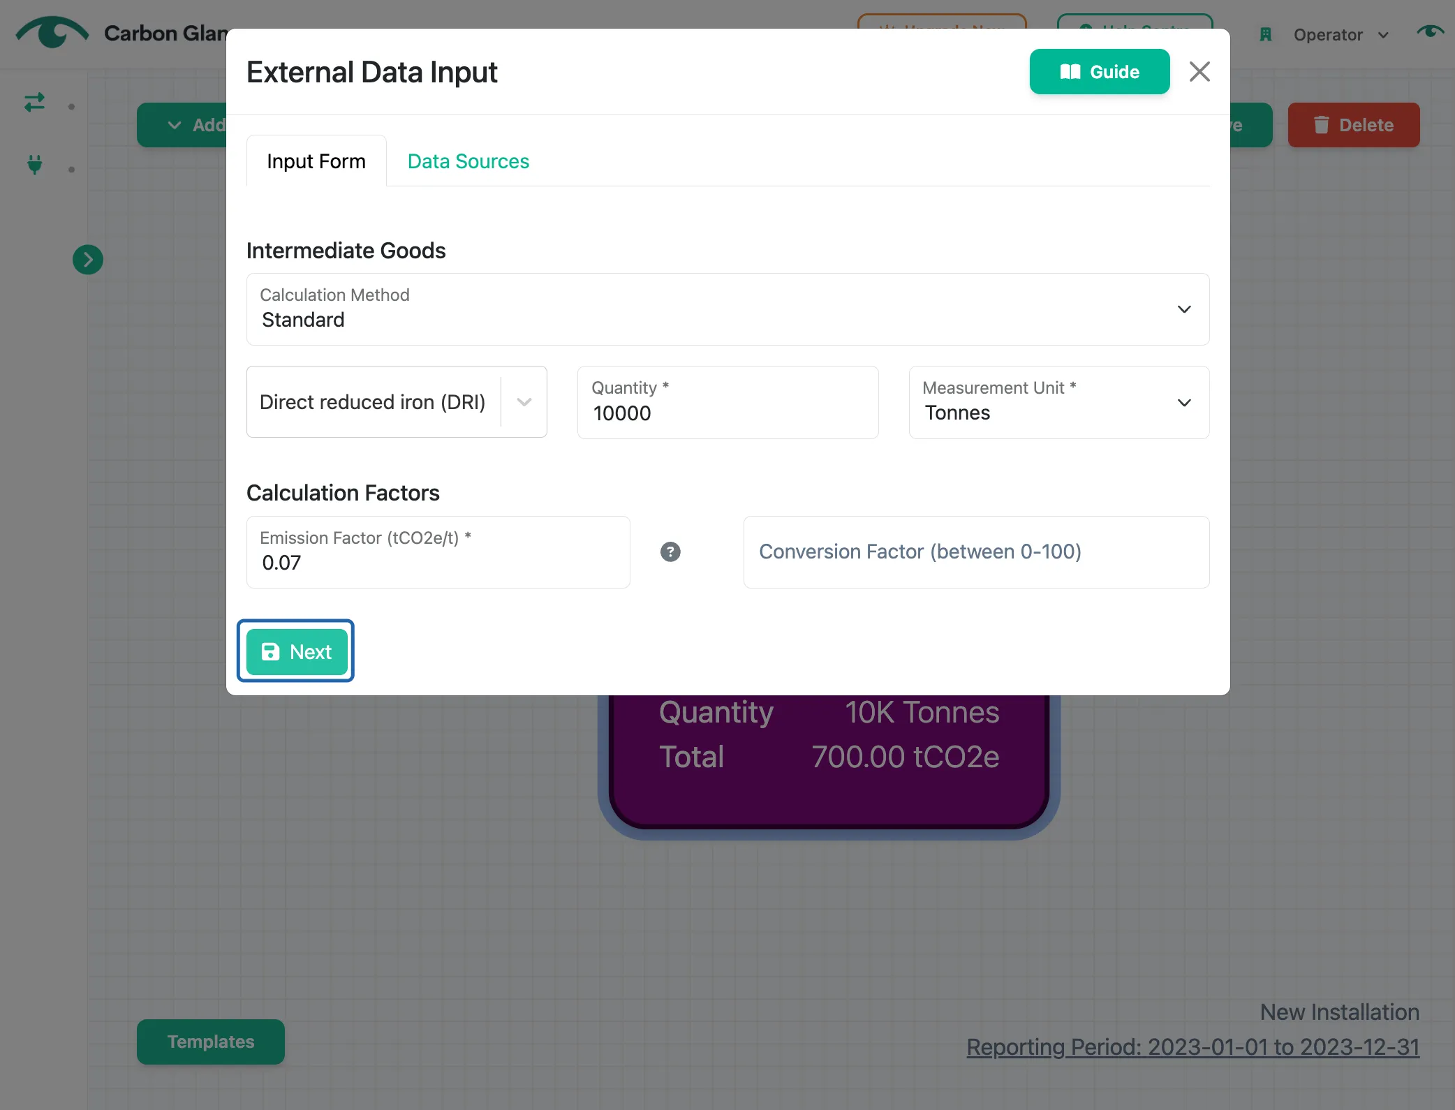This screenshot has width=1455, height=1110.
Task: Click the 'New Installation' label
Action: (1339, 1012)
